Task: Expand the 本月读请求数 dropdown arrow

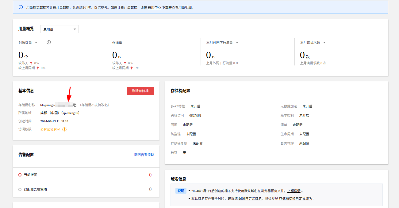Action: (324, 43)
